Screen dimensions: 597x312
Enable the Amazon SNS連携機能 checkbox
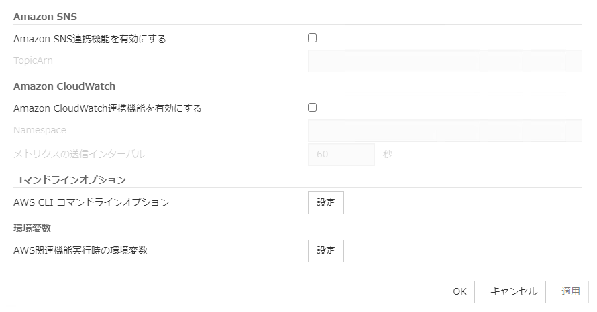pyautogui.click(x=312, y=38)
